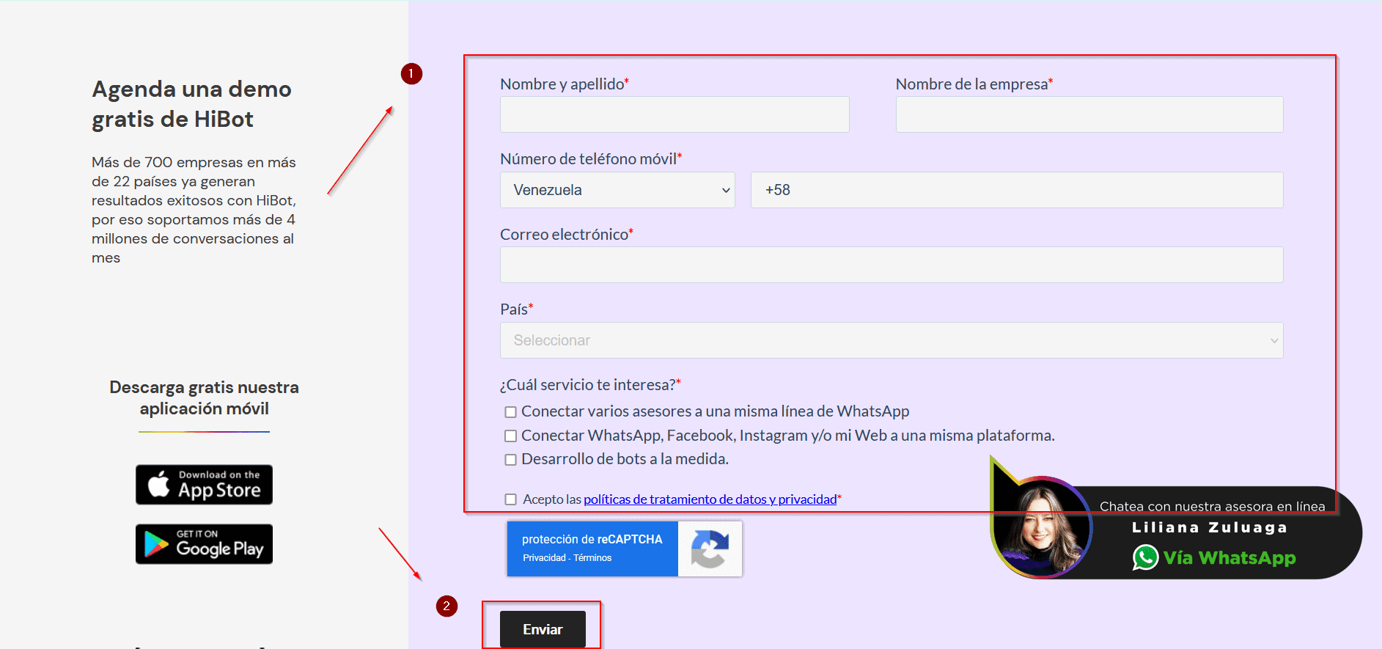The width and height of the screenshot is (1382, 649).
Task: Click 'Chatea con nuestra asesora en línea' text
Action: click(1212, 507)
